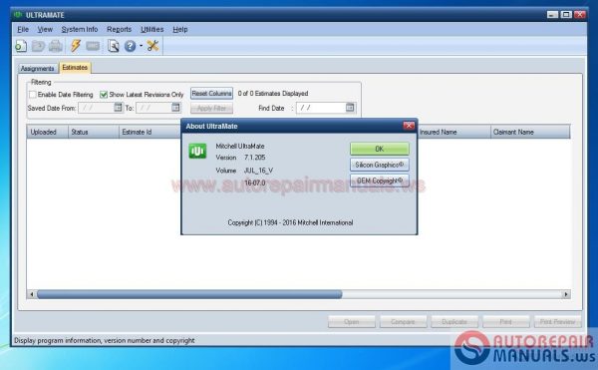Close the About UltraMate dialog
The width and height of the screenshot is (598, 370).
coord(409,126)
